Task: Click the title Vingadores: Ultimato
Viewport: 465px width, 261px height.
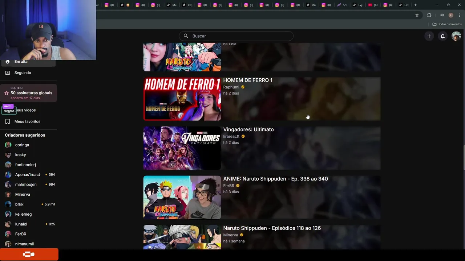Action: (x=248, y=129)
